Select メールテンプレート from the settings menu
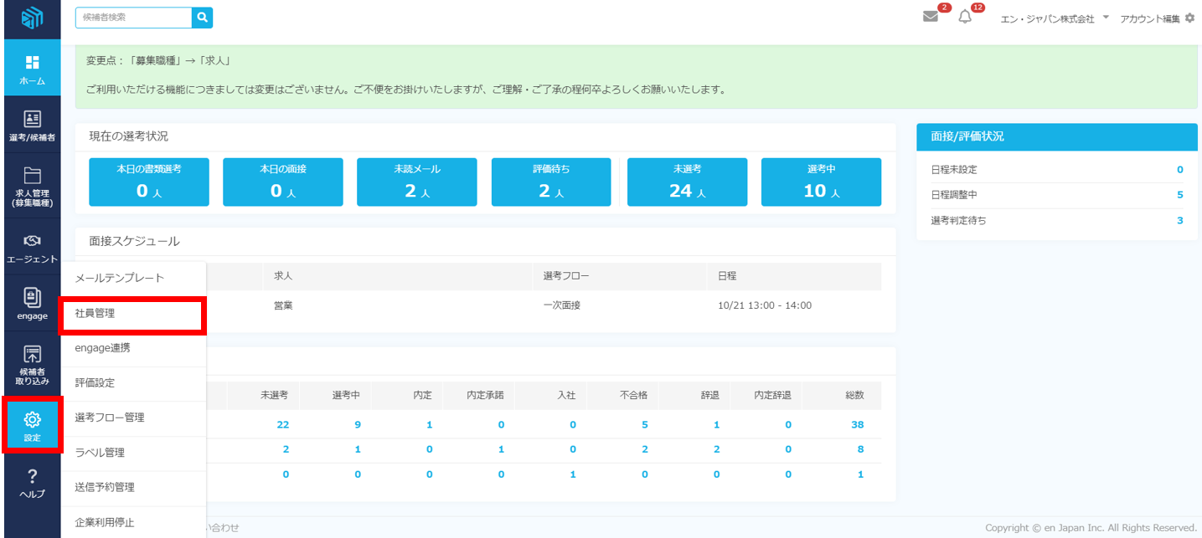Viewport: 1202px width, 538px height. (x=132, y=278)
